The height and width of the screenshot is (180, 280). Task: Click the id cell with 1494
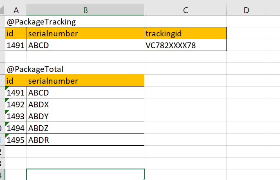[16, 128]
